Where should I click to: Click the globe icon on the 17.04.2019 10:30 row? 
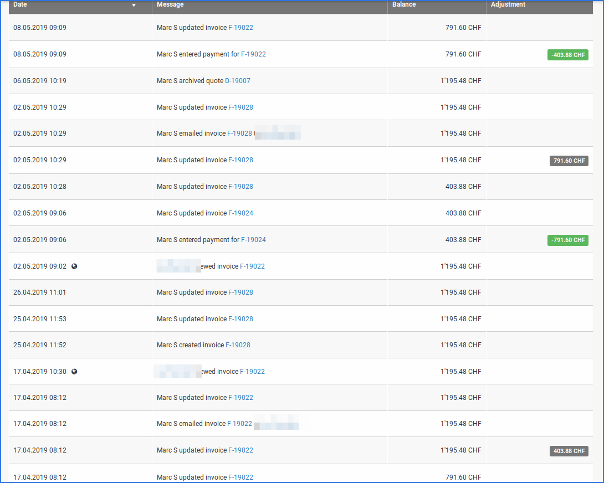pos(74,371)
